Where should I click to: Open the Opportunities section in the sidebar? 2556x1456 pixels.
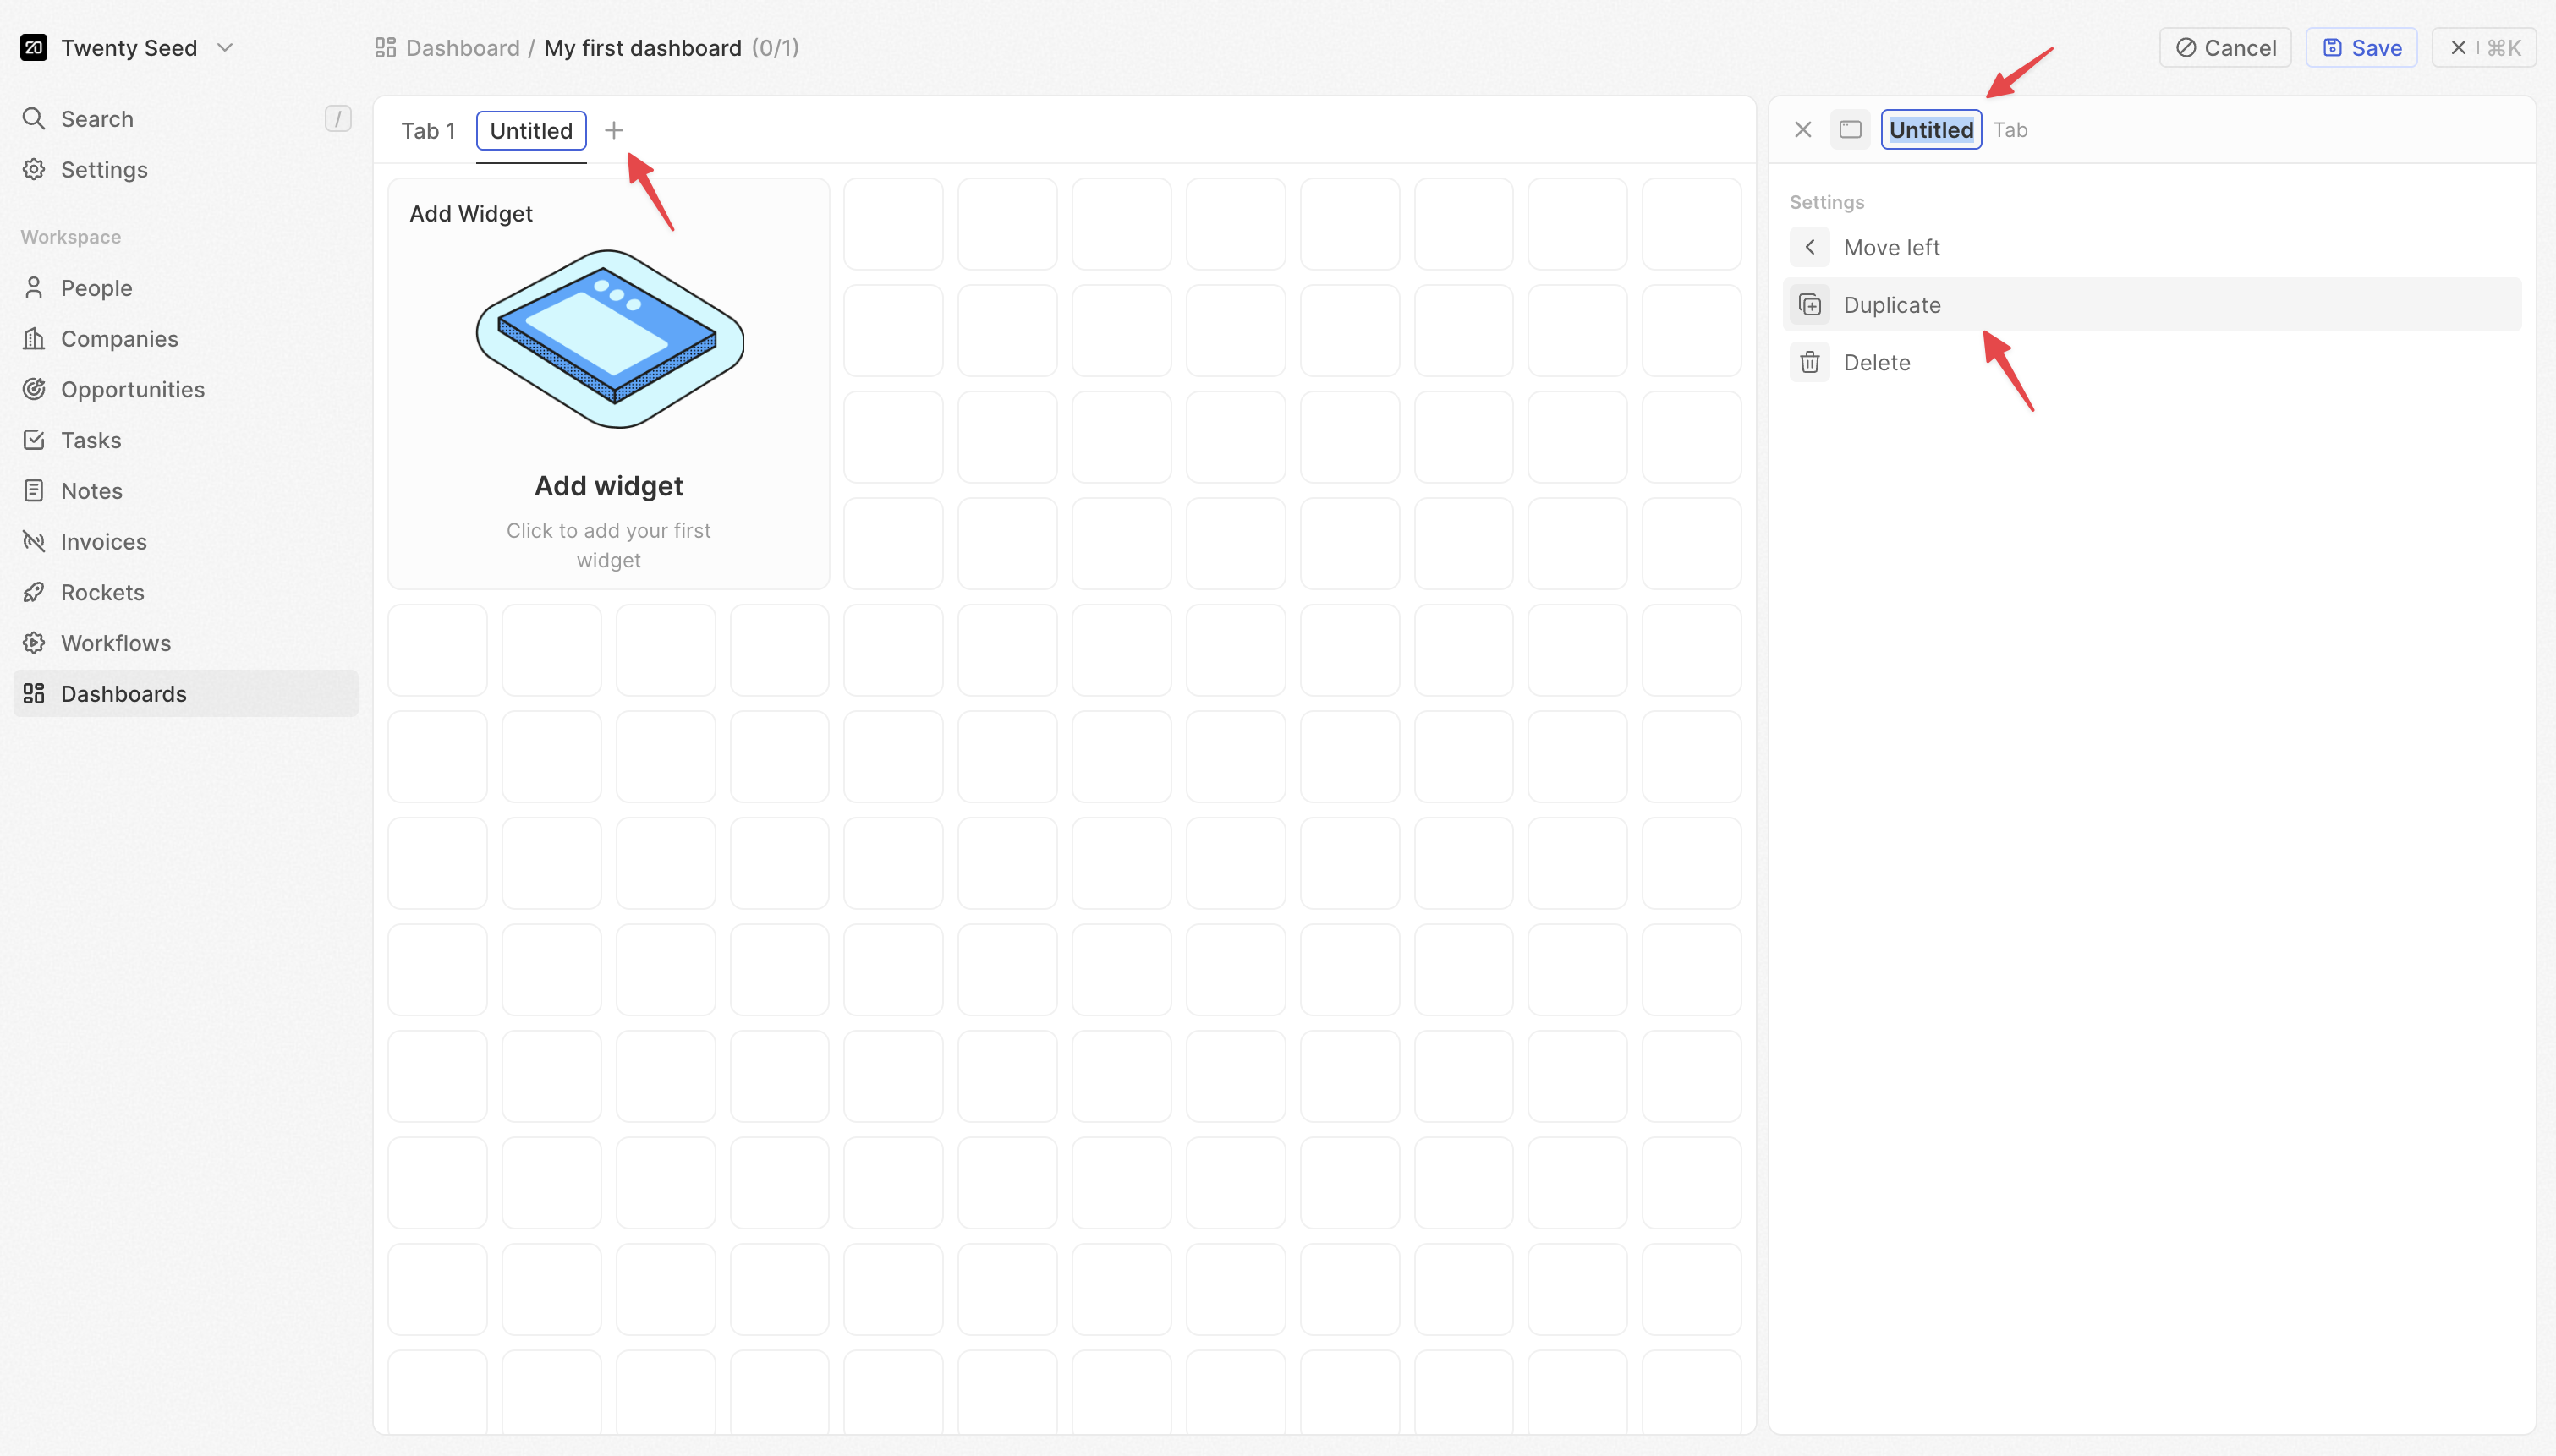coord(132,389)
